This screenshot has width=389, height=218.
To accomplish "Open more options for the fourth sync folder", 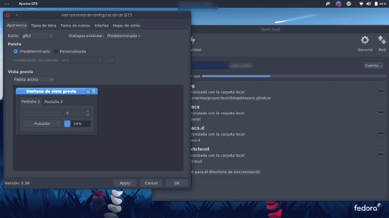I will (x=381, y=154).
